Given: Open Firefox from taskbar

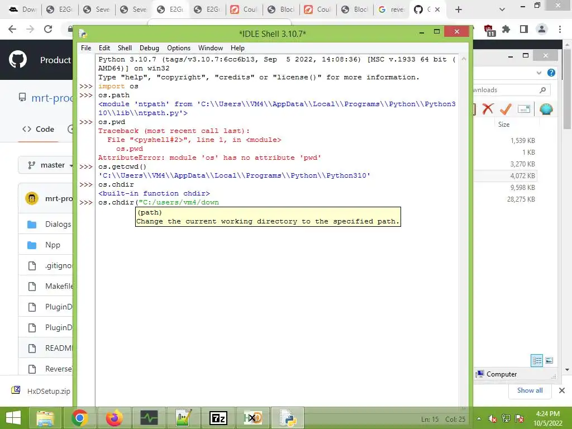Looking at the screenshot, I should pyautogui.click(x=114, y=418).
